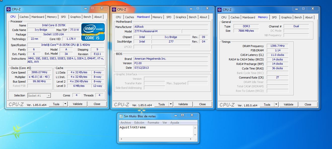
Task: Click Tools button in right CPU-Z window
Action: click(x=267, y=104)
